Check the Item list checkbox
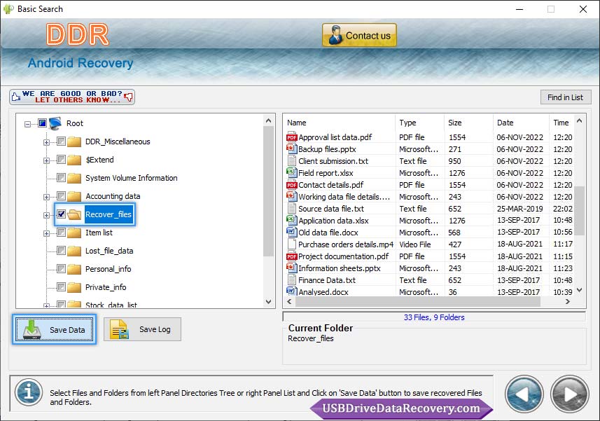 click(61, 232)
